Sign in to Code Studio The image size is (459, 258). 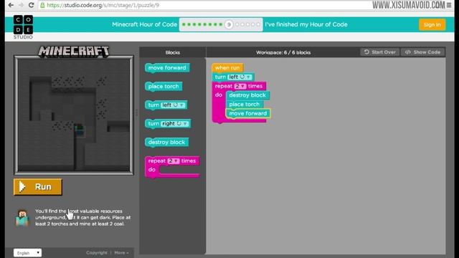coord(432,24)
